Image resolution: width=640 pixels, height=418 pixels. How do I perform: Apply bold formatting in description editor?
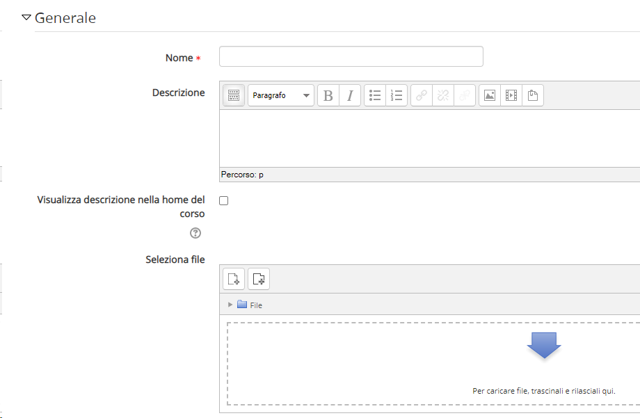328,95
